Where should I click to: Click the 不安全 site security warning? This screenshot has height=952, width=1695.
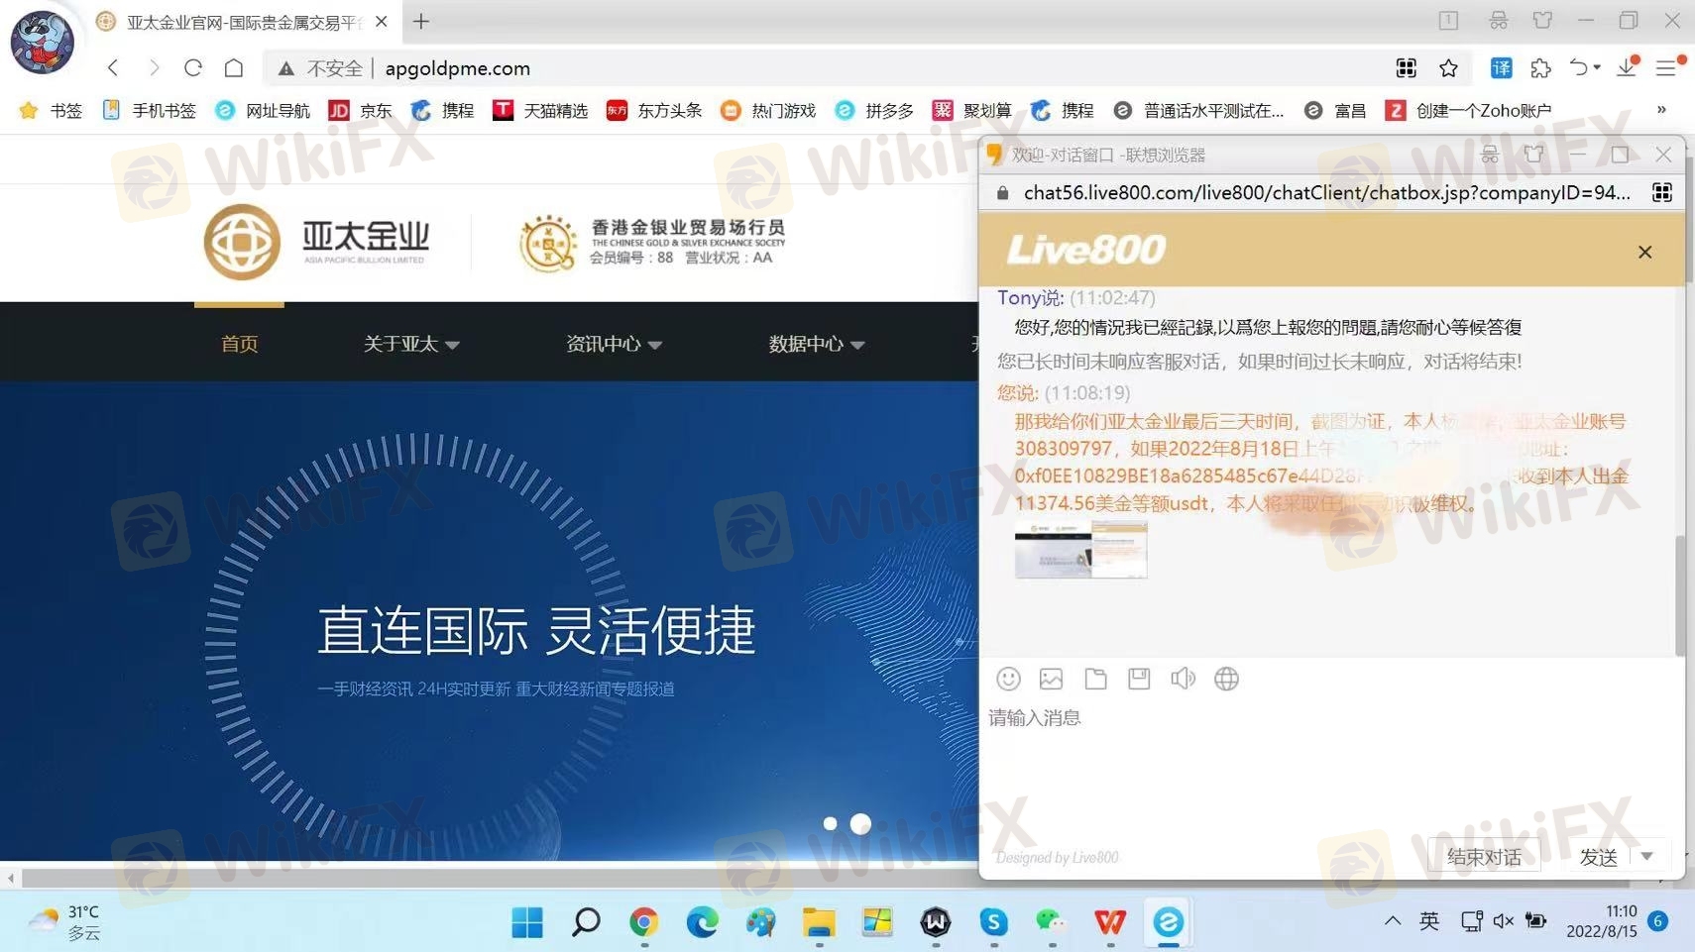tap(320, 68)
